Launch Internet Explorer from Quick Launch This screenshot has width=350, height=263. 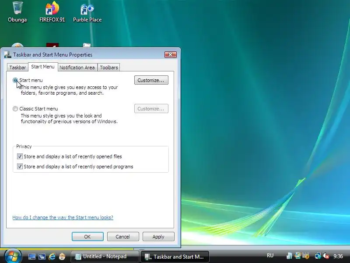click(52, 256)
